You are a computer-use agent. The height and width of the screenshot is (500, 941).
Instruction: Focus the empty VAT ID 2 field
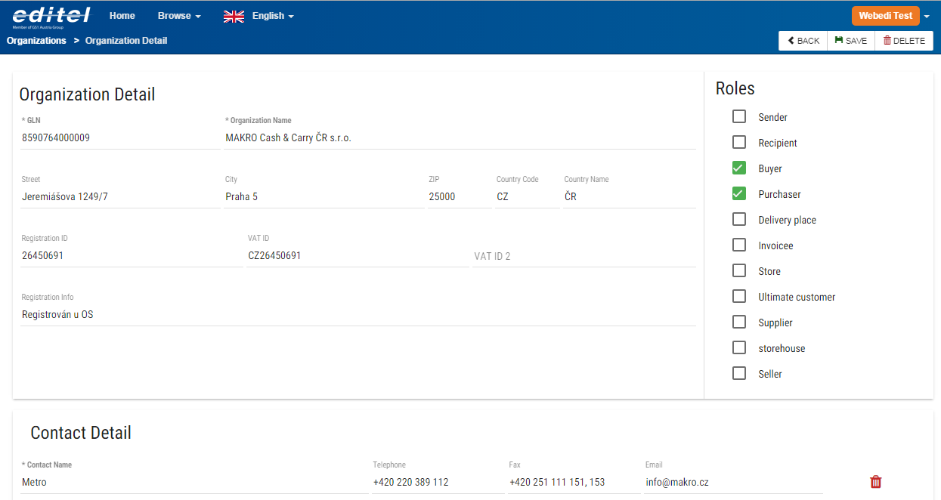[583, 256]
